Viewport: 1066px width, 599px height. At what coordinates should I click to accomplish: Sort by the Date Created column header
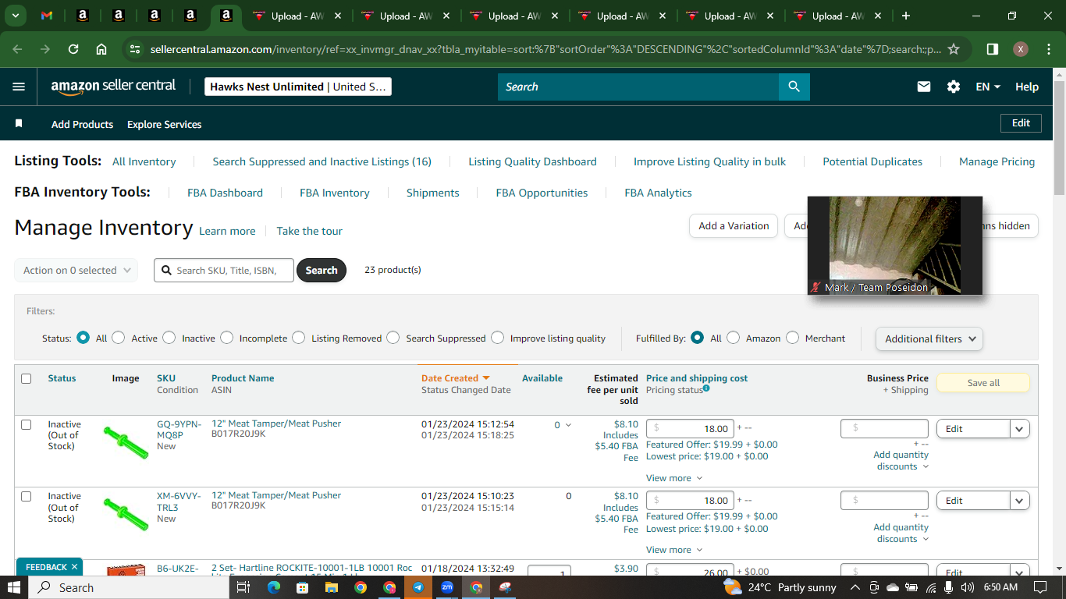(456, 378)
